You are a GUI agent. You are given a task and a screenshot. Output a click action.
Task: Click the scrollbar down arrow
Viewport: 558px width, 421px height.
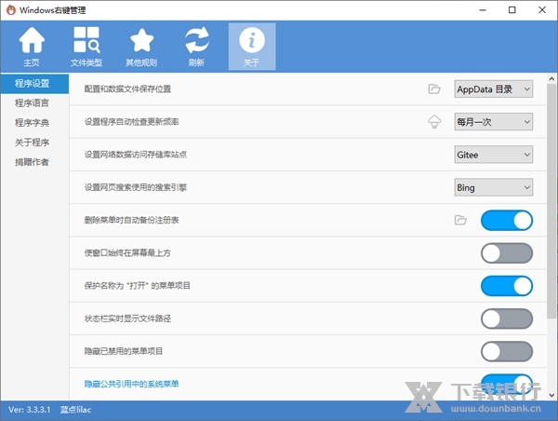click(x=551, y=395)
